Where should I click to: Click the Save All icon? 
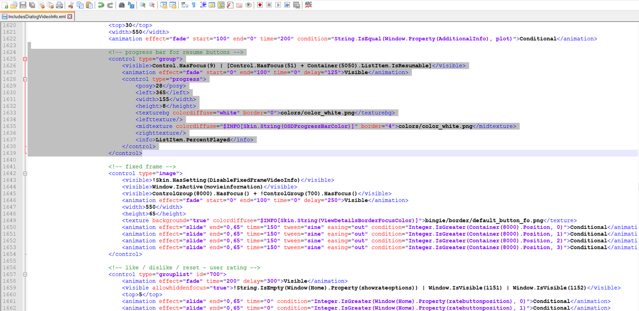(x=32, y=5)
